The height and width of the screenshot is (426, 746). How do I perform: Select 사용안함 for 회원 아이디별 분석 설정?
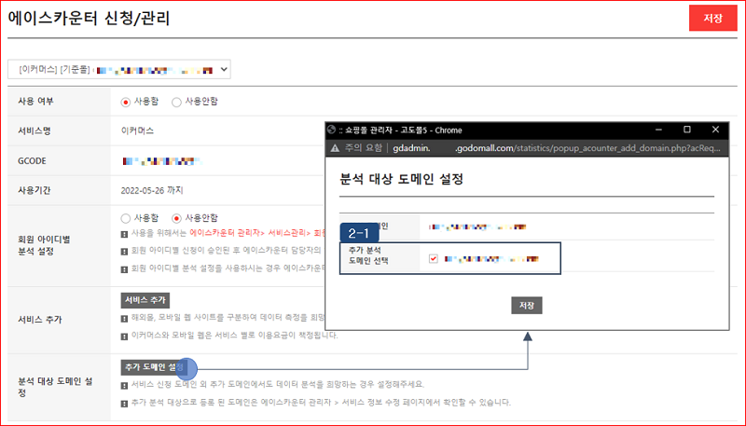[x=177, y=217]
